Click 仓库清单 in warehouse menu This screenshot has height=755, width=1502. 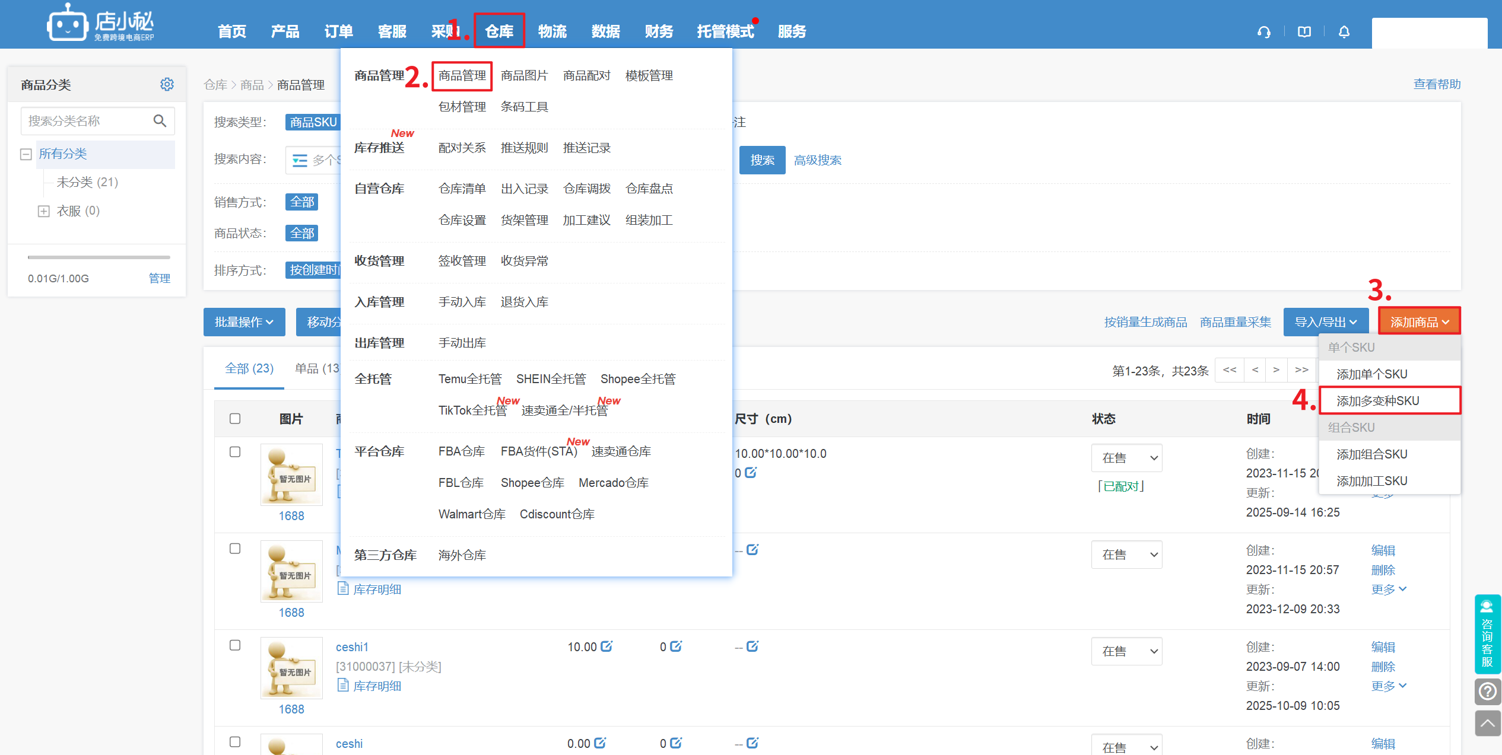click(462, 189)
